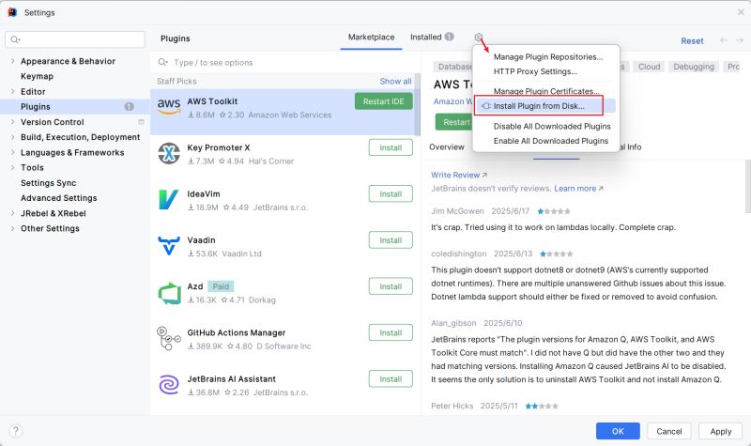
Task: Select Settings Sync in settings tree
Action: pyautogui.click(x=49, y=182)
